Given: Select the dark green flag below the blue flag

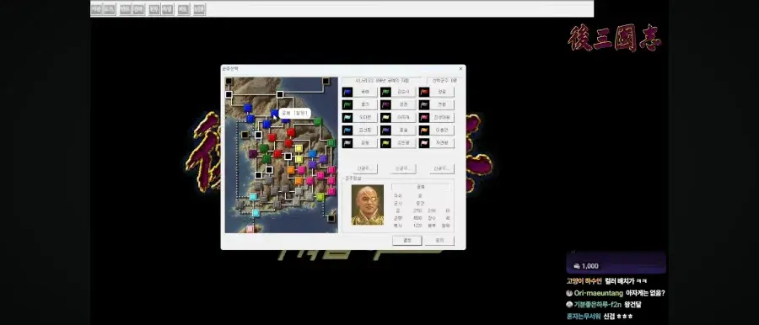Looking at the screenshot, I should tap(347, 104).
